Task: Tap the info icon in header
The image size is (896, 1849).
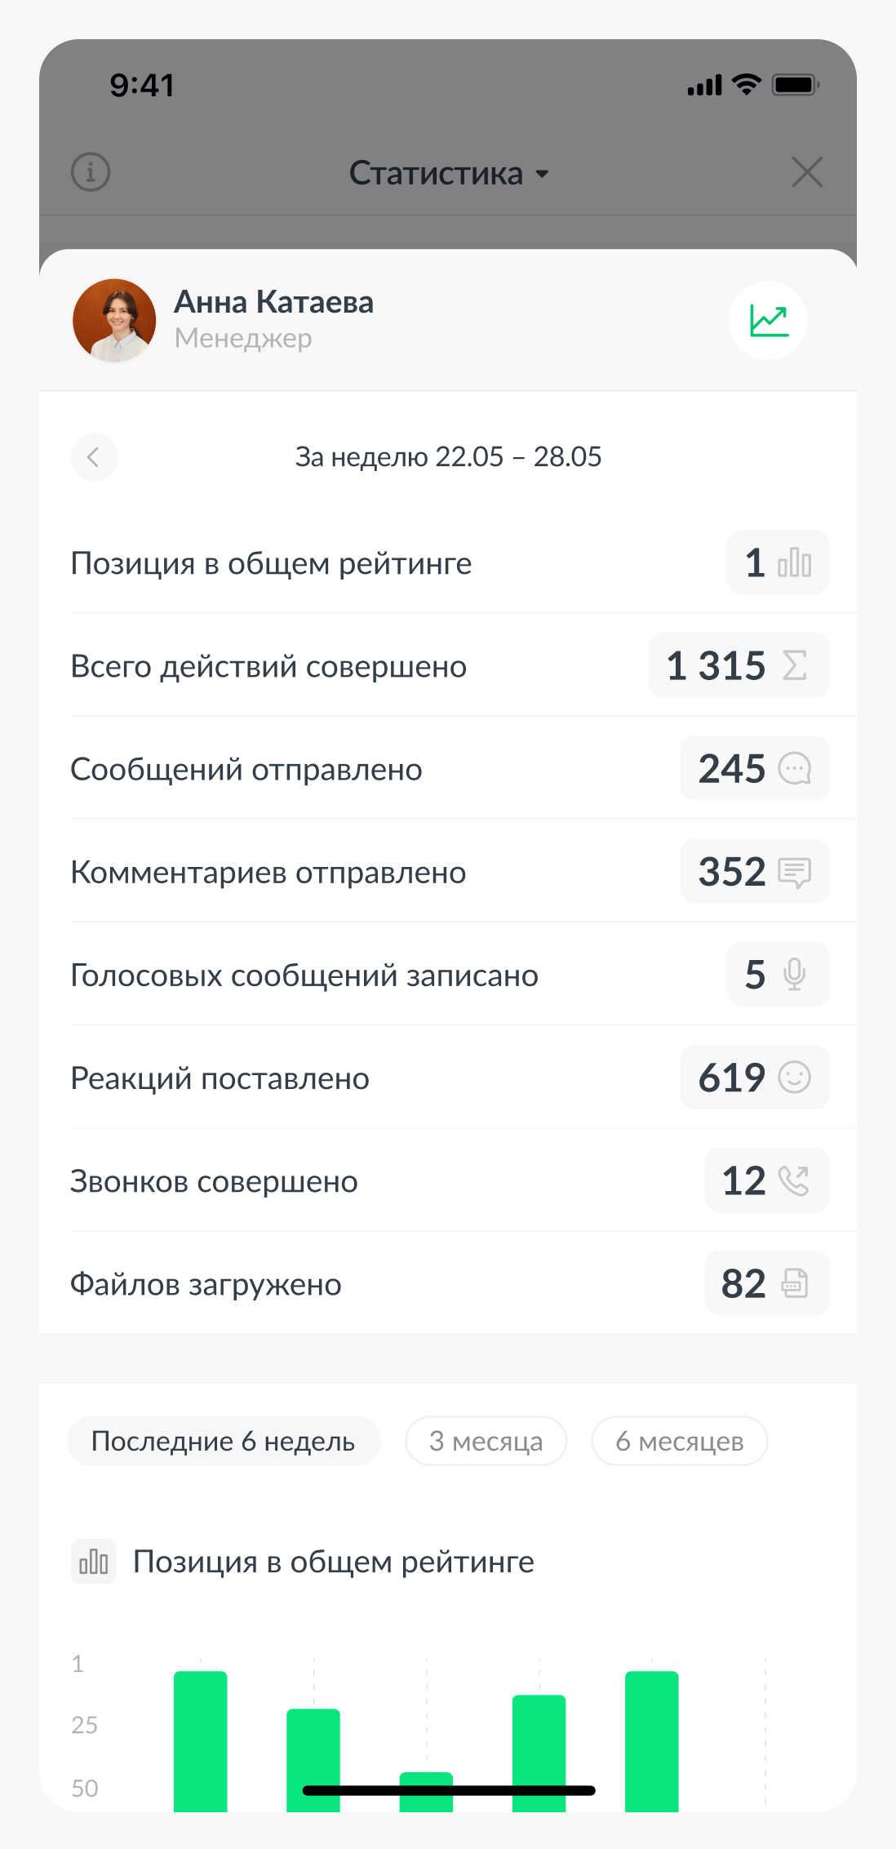Action: (91, 172)
